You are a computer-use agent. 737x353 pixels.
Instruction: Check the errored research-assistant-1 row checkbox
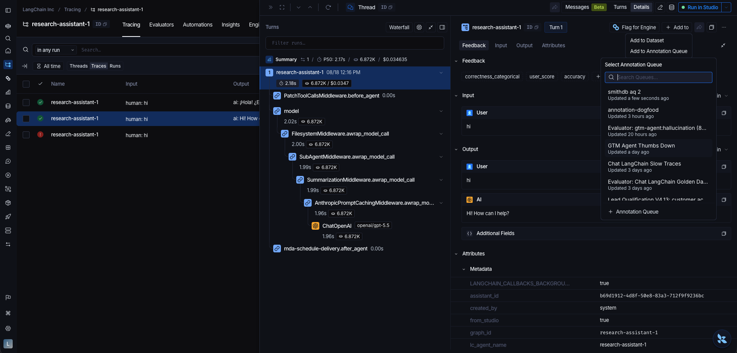(x=26, y=135)
